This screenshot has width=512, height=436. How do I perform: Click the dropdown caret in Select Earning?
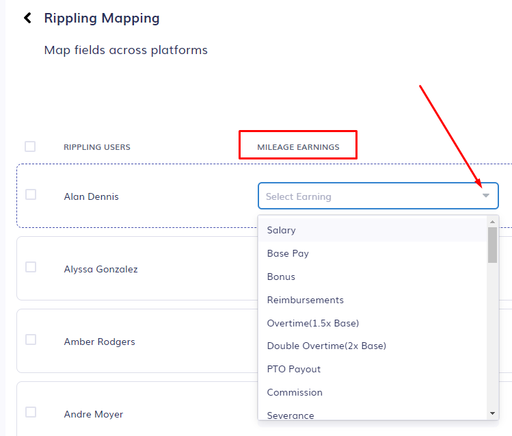point(485,196)
